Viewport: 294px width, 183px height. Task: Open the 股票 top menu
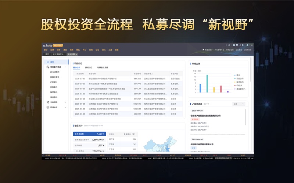pos(52,50)
